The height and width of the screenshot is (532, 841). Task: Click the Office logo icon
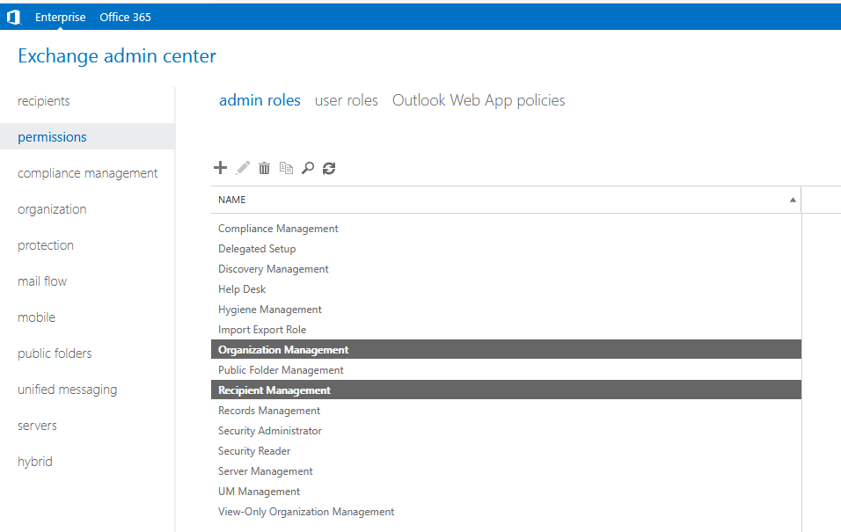pyautogui.click(x=13, y=18)
